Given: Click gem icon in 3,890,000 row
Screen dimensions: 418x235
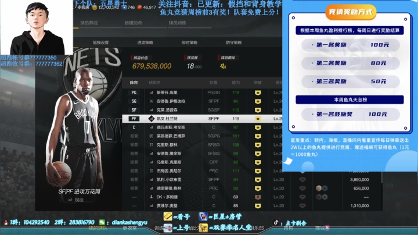Looking at the screenshot, I should point(302,180).
